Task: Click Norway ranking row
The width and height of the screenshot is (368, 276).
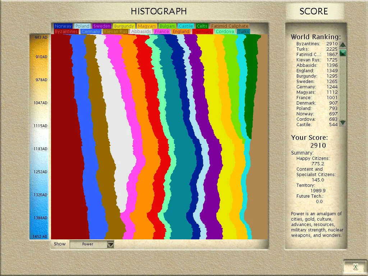Action: (317, 114)
